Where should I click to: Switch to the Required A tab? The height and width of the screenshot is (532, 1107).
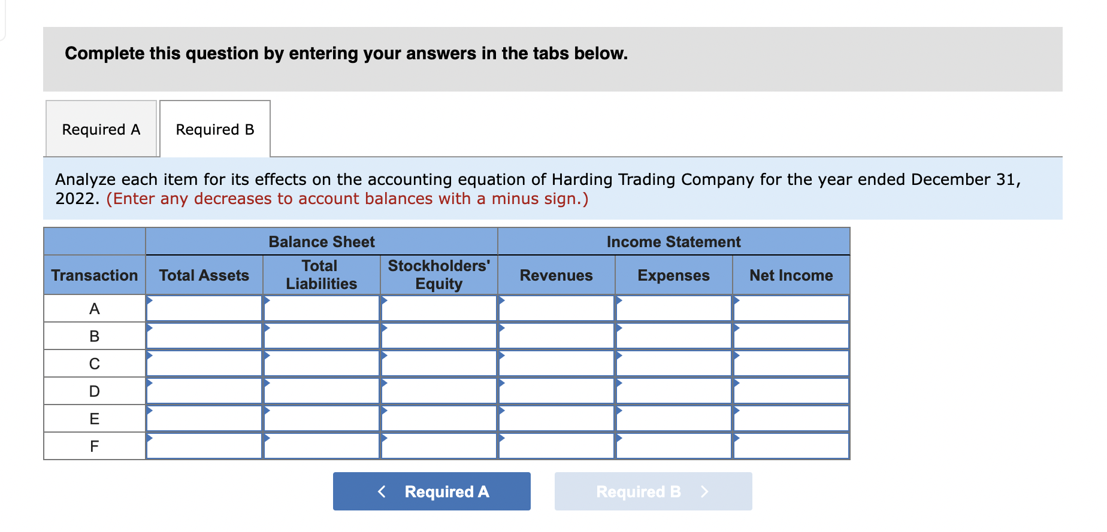coord(100,129)
